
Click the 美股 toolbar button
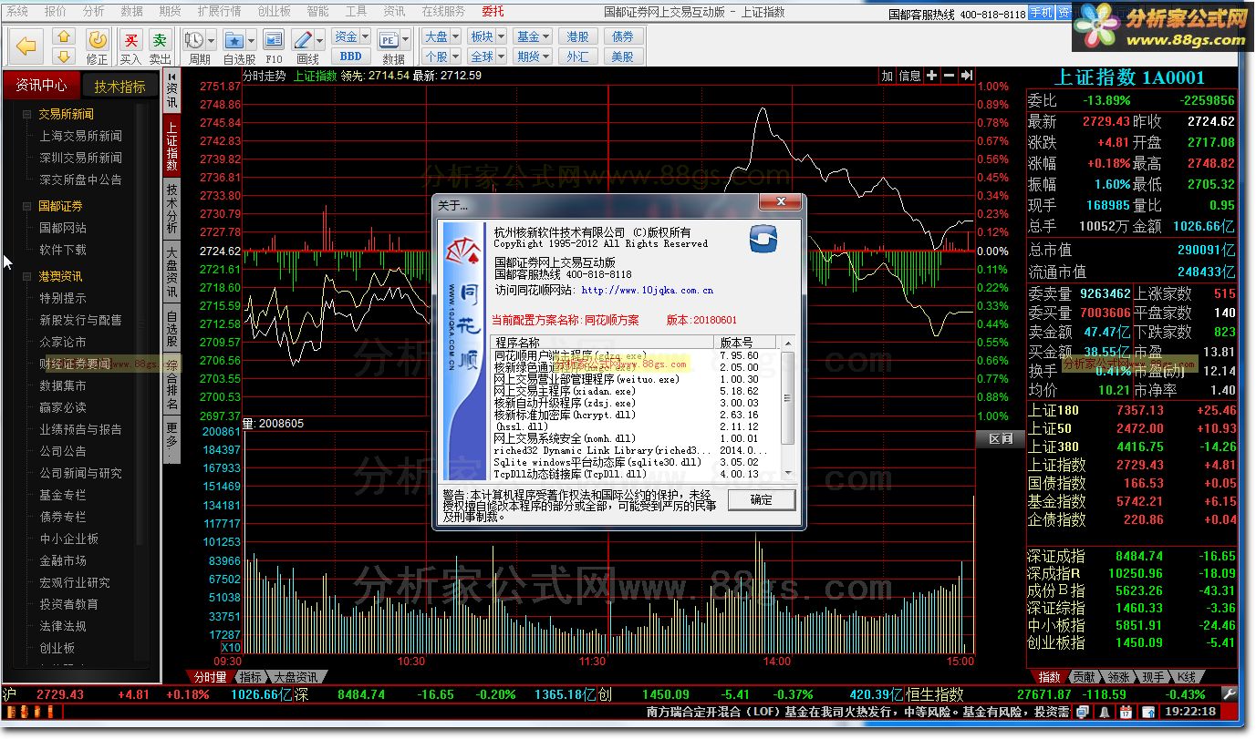pos(623,56)
